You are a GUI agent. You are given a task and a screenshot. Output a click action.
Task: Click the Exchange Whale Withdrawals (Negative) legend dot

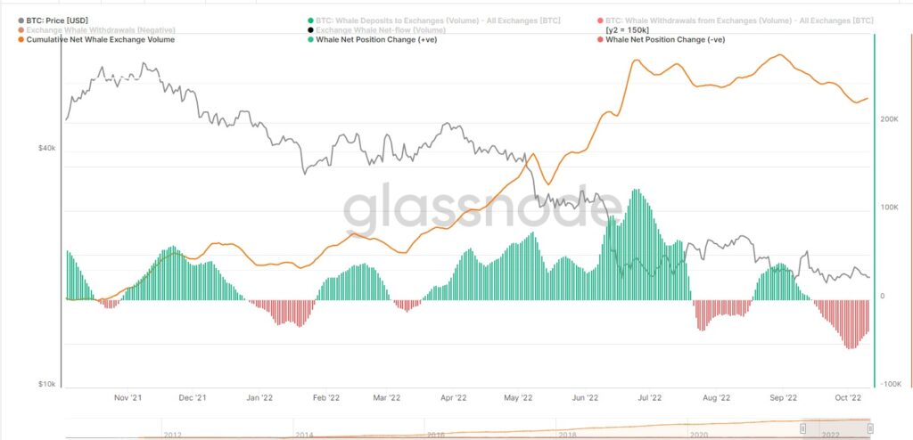21,30
